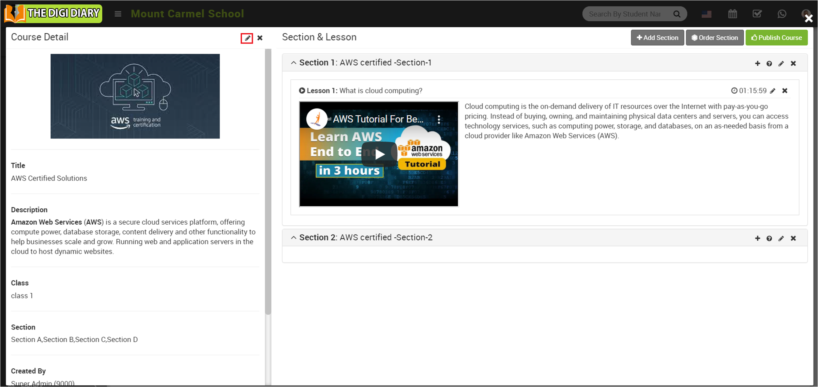This screenshot has width=818, height=387.
Task: Remove Lesson 1 with its X icon
Action: (x=785, y=91)
